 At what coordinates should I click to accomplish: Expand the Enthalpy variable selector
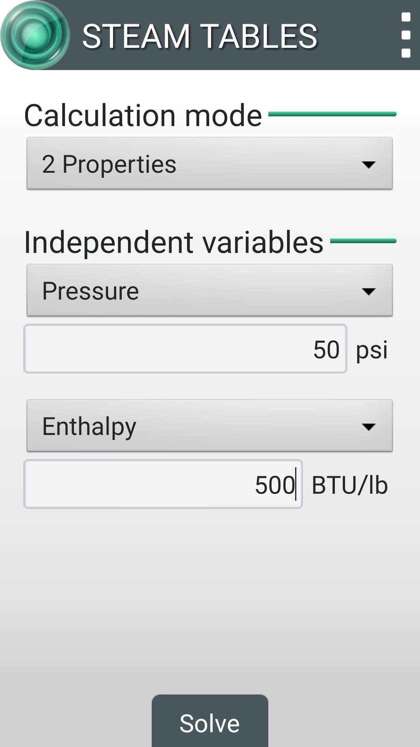click(194, 426)
